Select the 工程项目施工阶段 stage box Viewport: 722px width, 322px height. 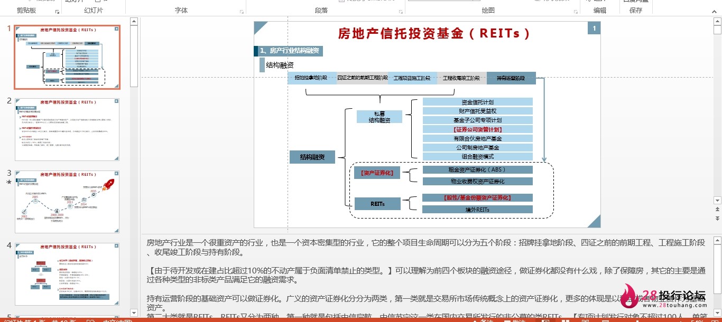pyautogui.click(x=412, y=78)
